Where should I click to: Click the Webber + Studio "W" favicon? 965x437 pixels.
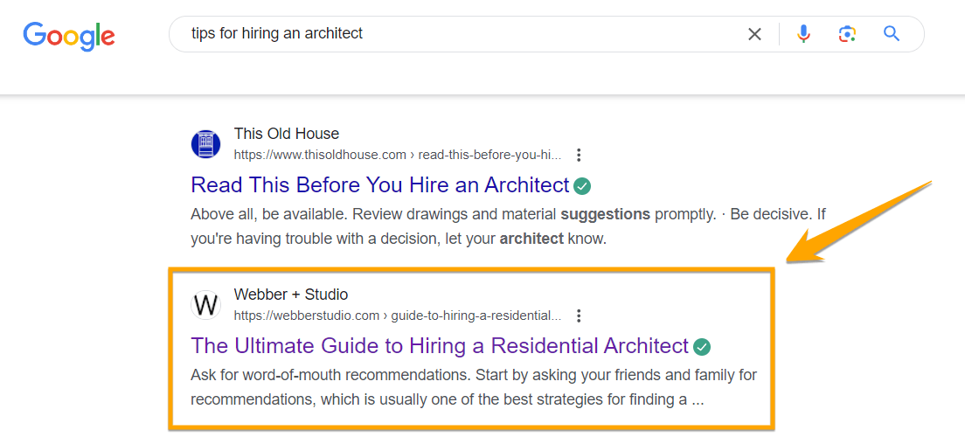click(x=205, y=305)
